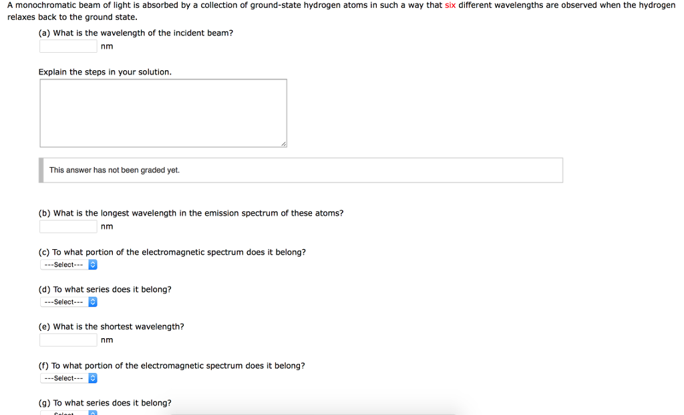Click the part (d) series question text
684x415 pixels.
click(105, 289)
